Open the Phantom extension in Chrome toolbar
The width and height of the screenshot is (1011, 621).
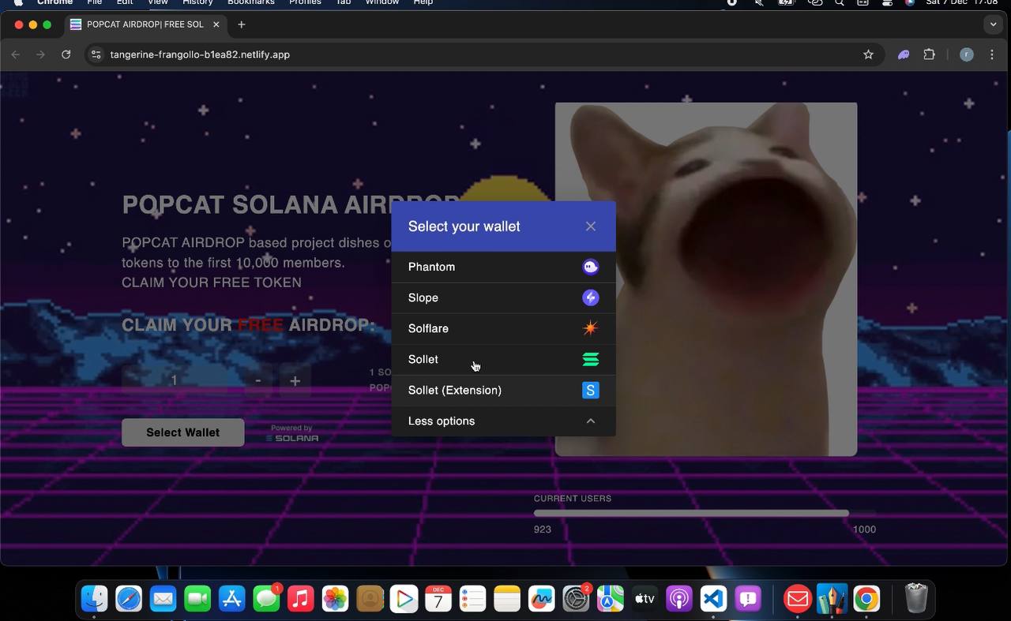[x=904, y=54]
